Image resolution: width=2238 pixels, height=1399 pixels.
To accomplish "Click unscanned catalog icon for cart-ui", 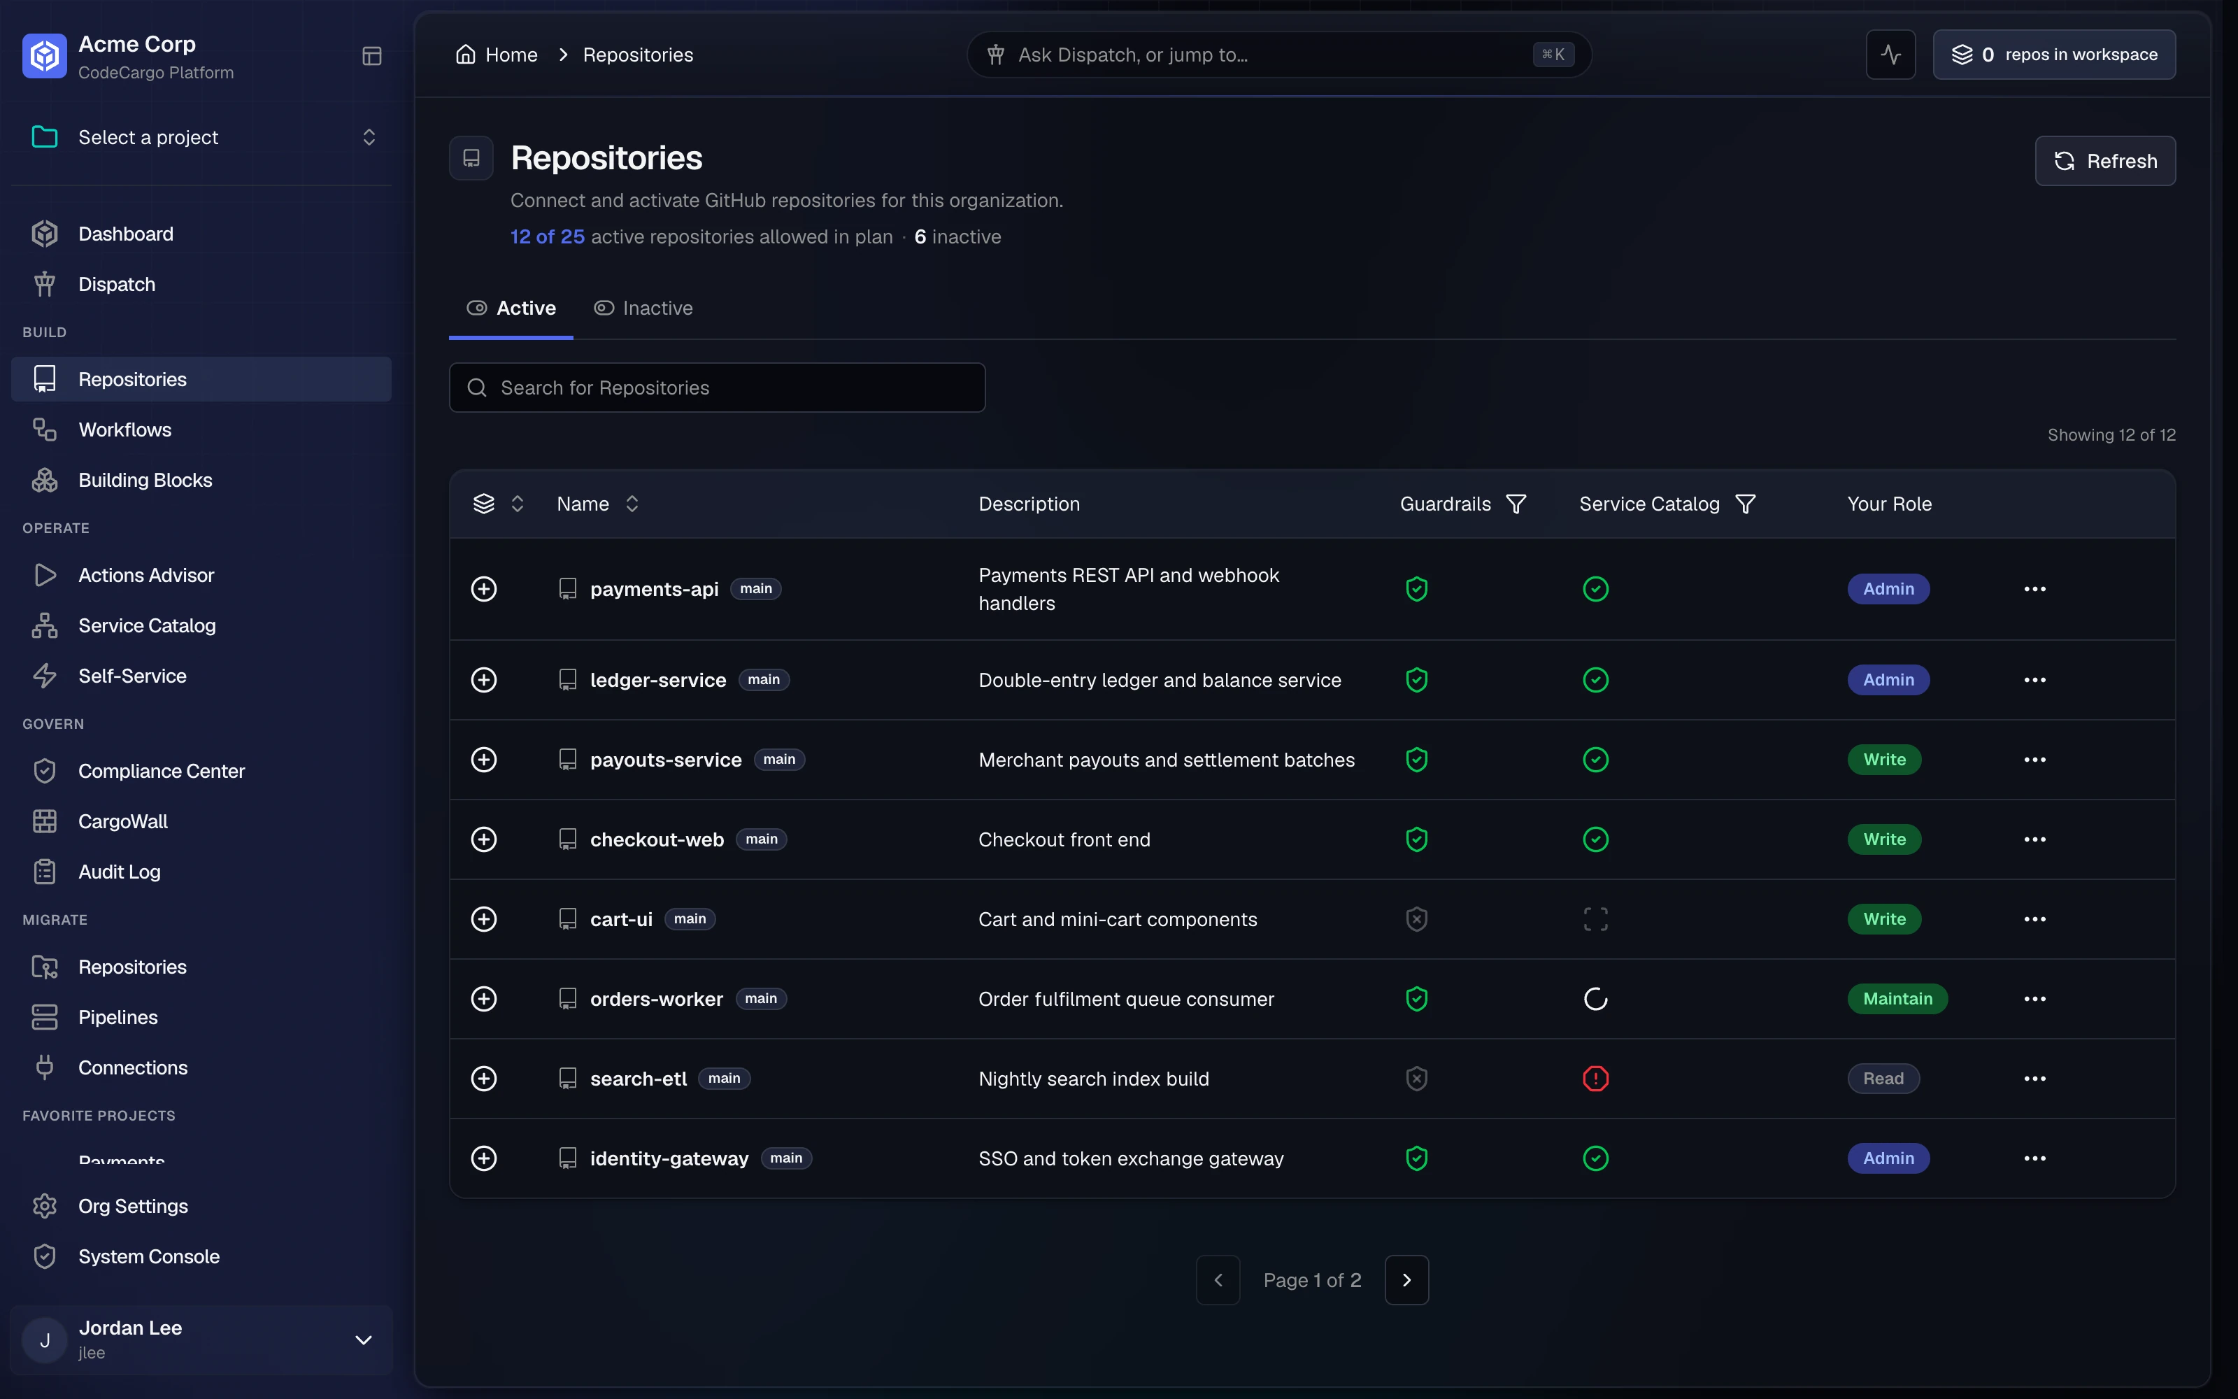I will [1595, 918].
